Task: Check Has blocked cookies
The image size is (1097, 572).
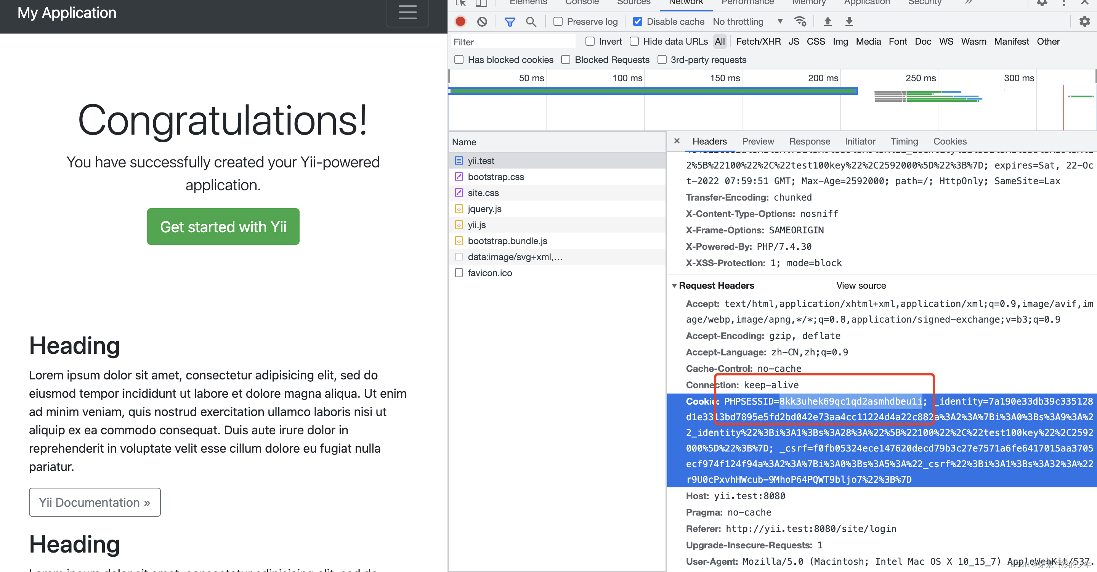Action: pos(459,59)
